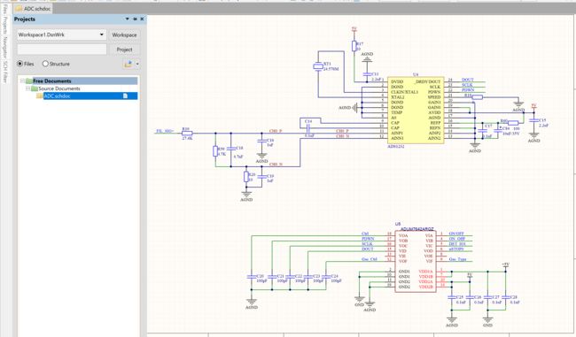576x337 pixels.
Task: Click the One_Ctrl net label
Action: click(x=370, y=259)
